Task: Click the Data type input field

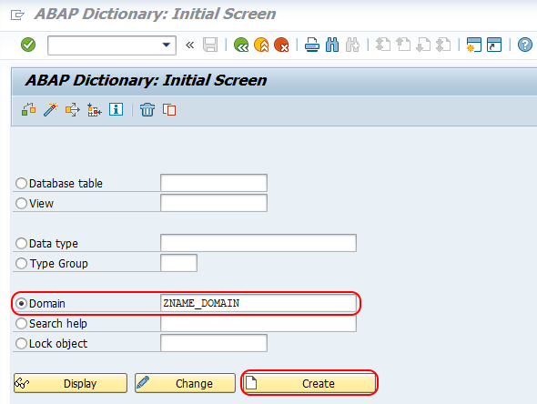Action: point(258,243)
